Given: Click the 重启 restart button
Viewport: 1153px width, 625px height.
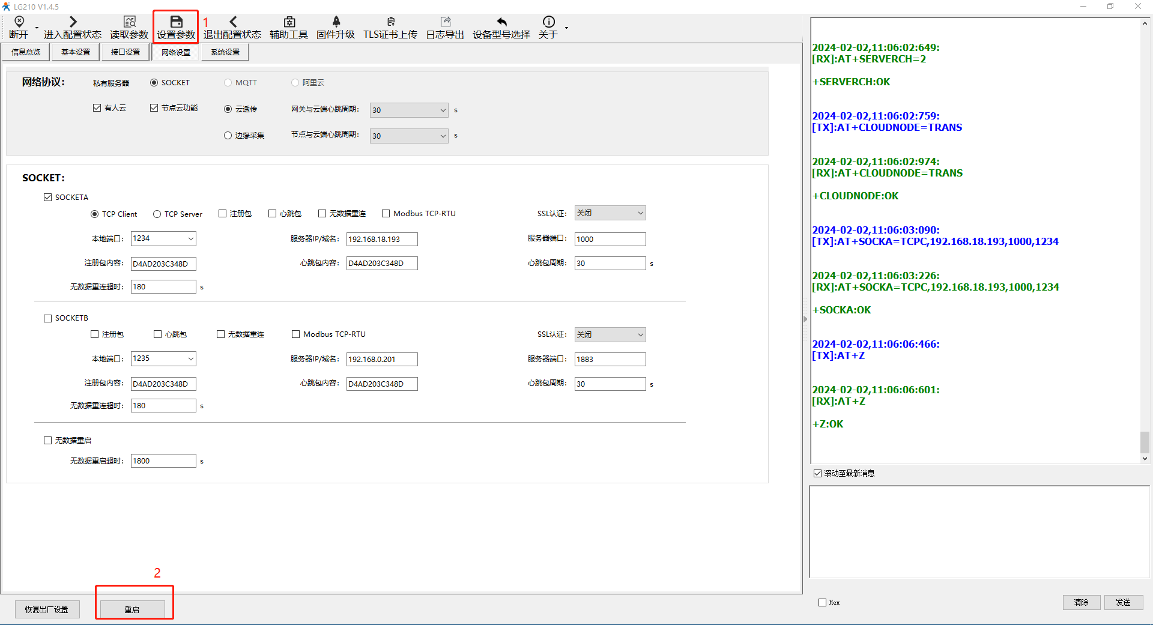Looking at the screenshot, I should tap(132, 609).
